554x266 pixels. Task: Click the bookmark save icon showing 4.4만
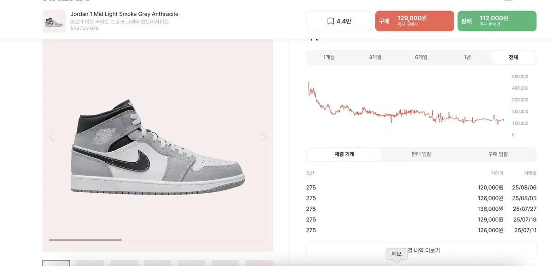339,21
